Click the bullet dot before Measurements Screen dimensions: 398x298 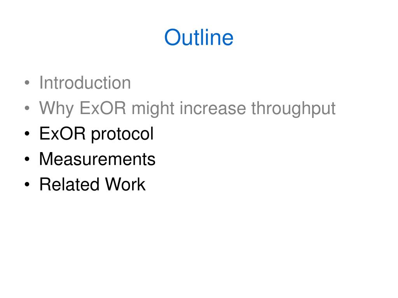pos(27,159)
